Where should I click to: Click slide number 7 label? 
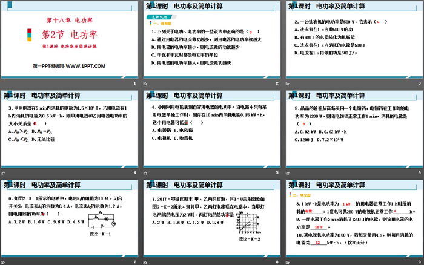tap(135, 262)
